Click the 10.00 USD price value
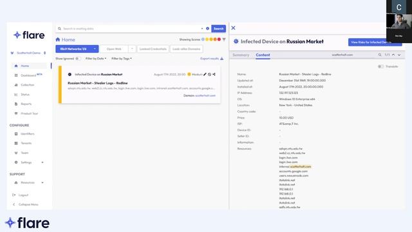The width and height of the screenshot is (412, 232). [x=286, y=117]
